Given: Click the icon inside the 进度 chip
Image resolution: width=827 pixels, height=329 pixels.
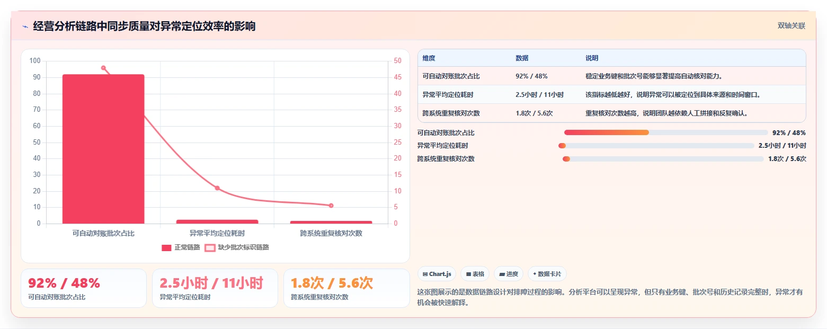Looking at the screenshot, I should point(502,274).
